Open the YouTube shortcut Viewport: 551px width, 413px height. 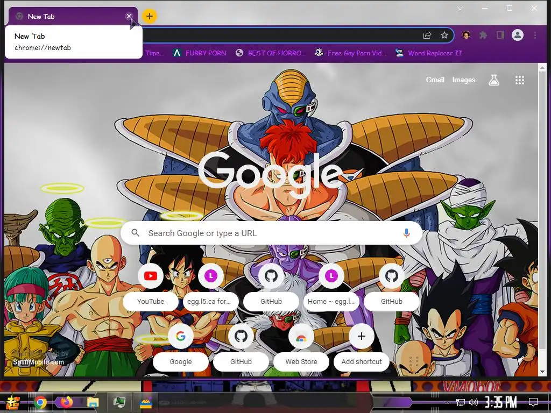tap(151, 287)
